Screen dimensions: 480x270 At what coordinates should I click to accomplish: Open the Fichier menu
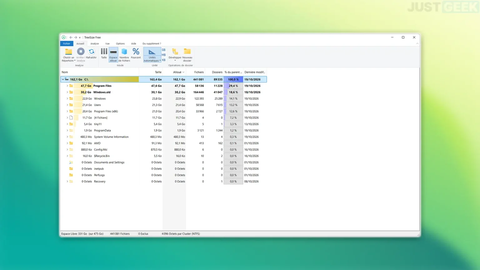pyautogui.click(x=67, y=44)
